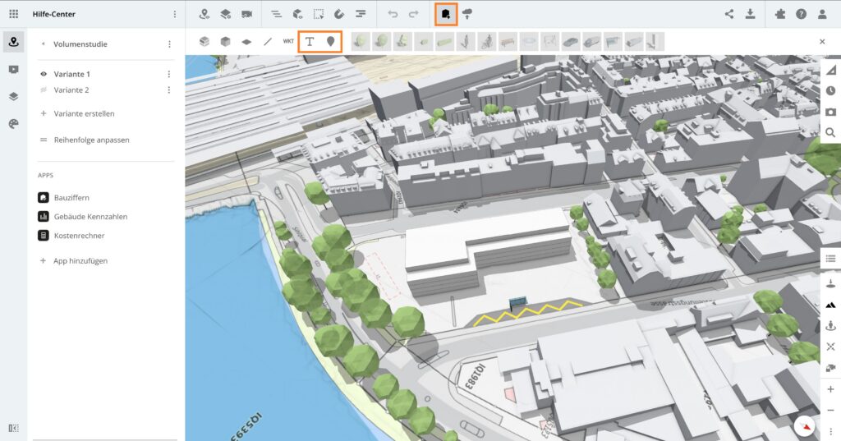Image resolution: width=841 pixels, height=441 pixels.
Task: Collapse Volumenstudie with back arrow
Action: tap(43, 44)
